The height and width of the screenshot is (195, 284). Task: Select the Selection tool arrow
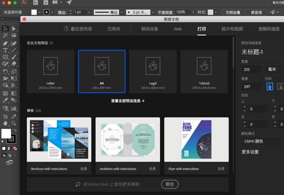5,29
